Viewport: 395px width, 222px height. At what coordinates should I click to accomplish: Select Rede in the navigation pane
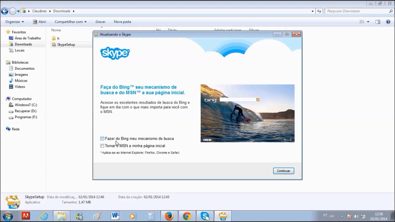point(15,129)
